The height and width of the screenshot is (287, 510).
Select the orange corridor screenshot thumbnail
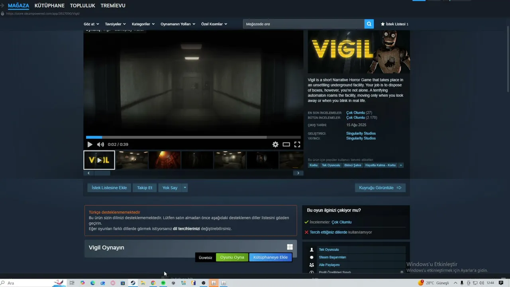[165, 160]
